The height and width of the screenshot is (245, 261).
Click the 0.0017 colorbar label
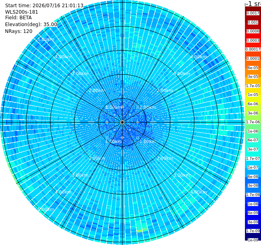pos(253,13)
